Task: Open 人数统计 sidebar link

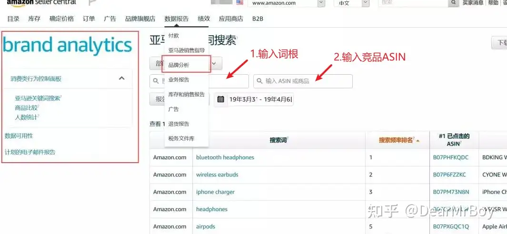Action: coord(27,117)
